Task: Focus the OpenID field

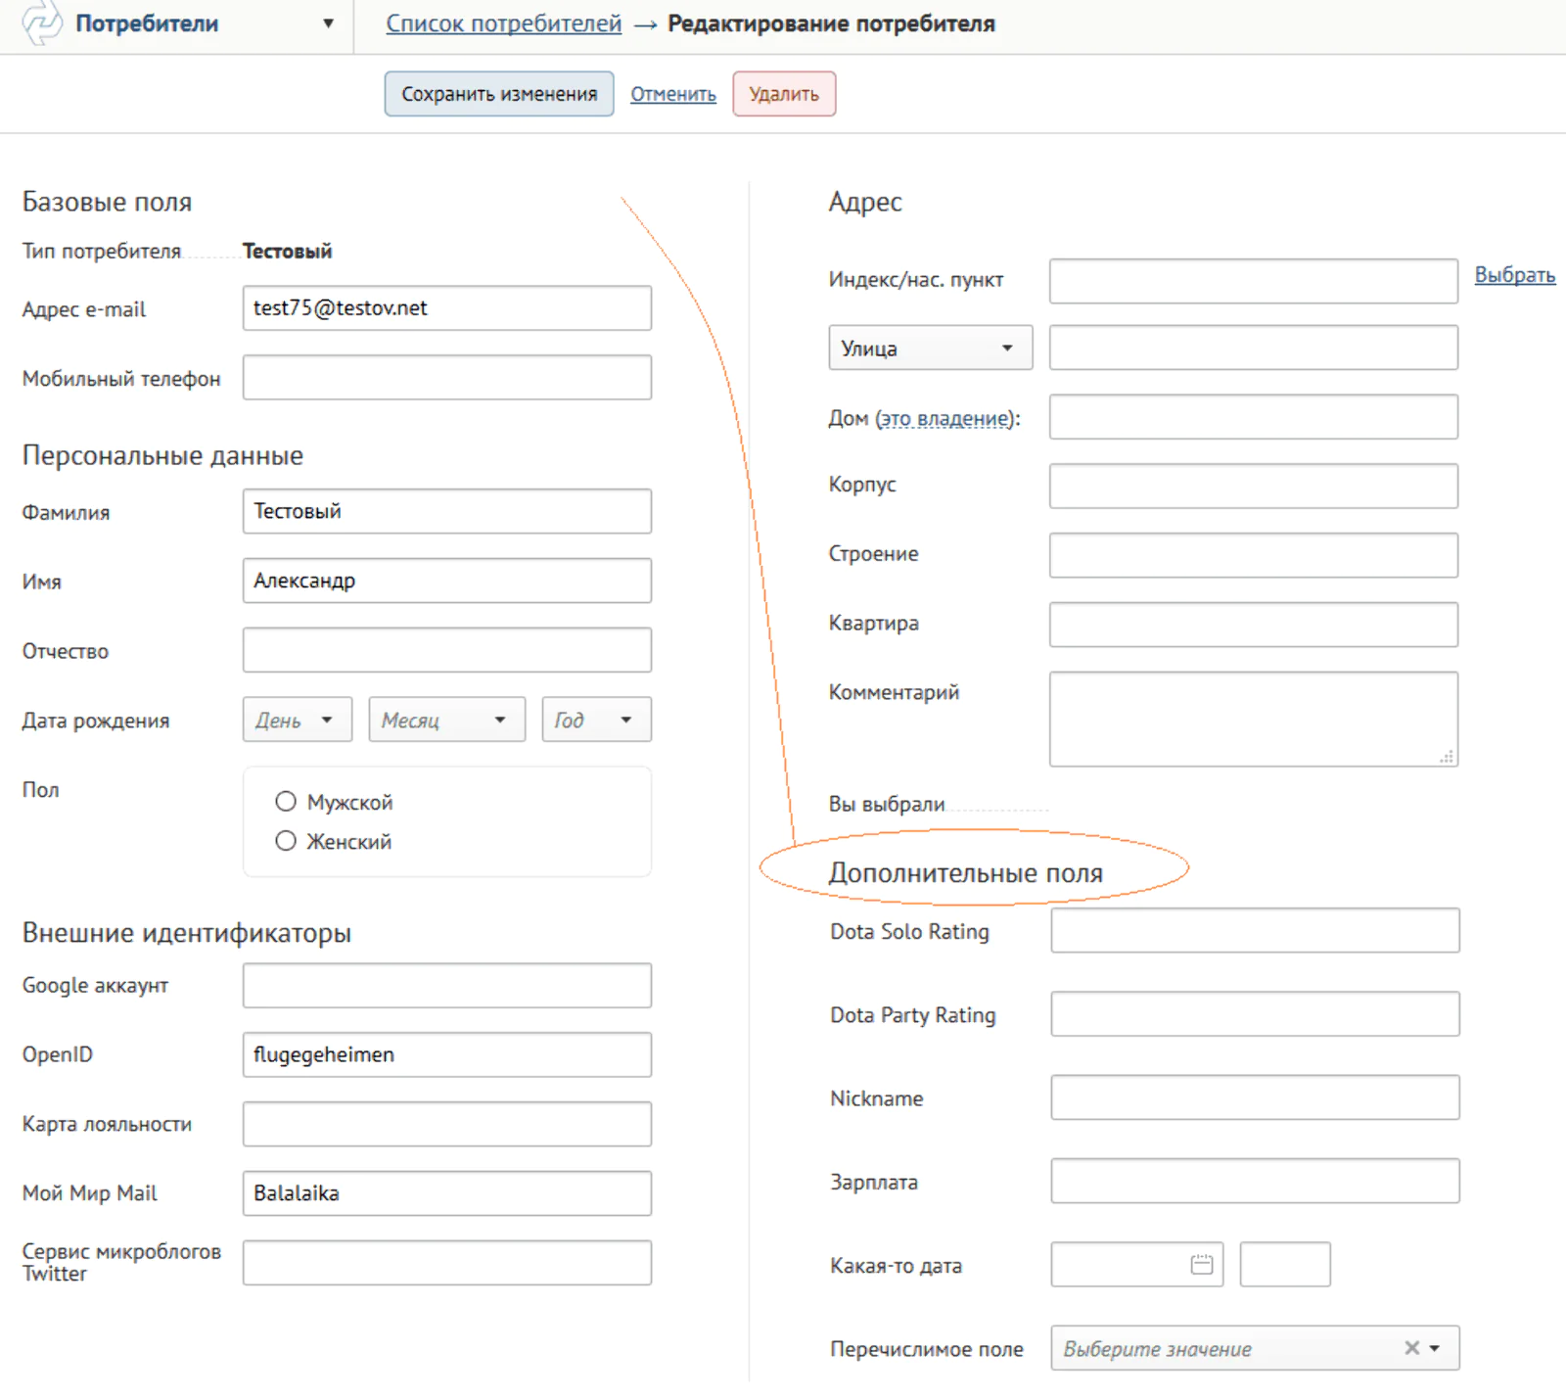Action: [447, 1055]
